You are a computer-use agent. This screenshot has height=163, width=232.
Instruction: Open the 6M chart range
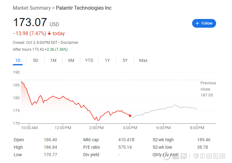pos(71,60)
